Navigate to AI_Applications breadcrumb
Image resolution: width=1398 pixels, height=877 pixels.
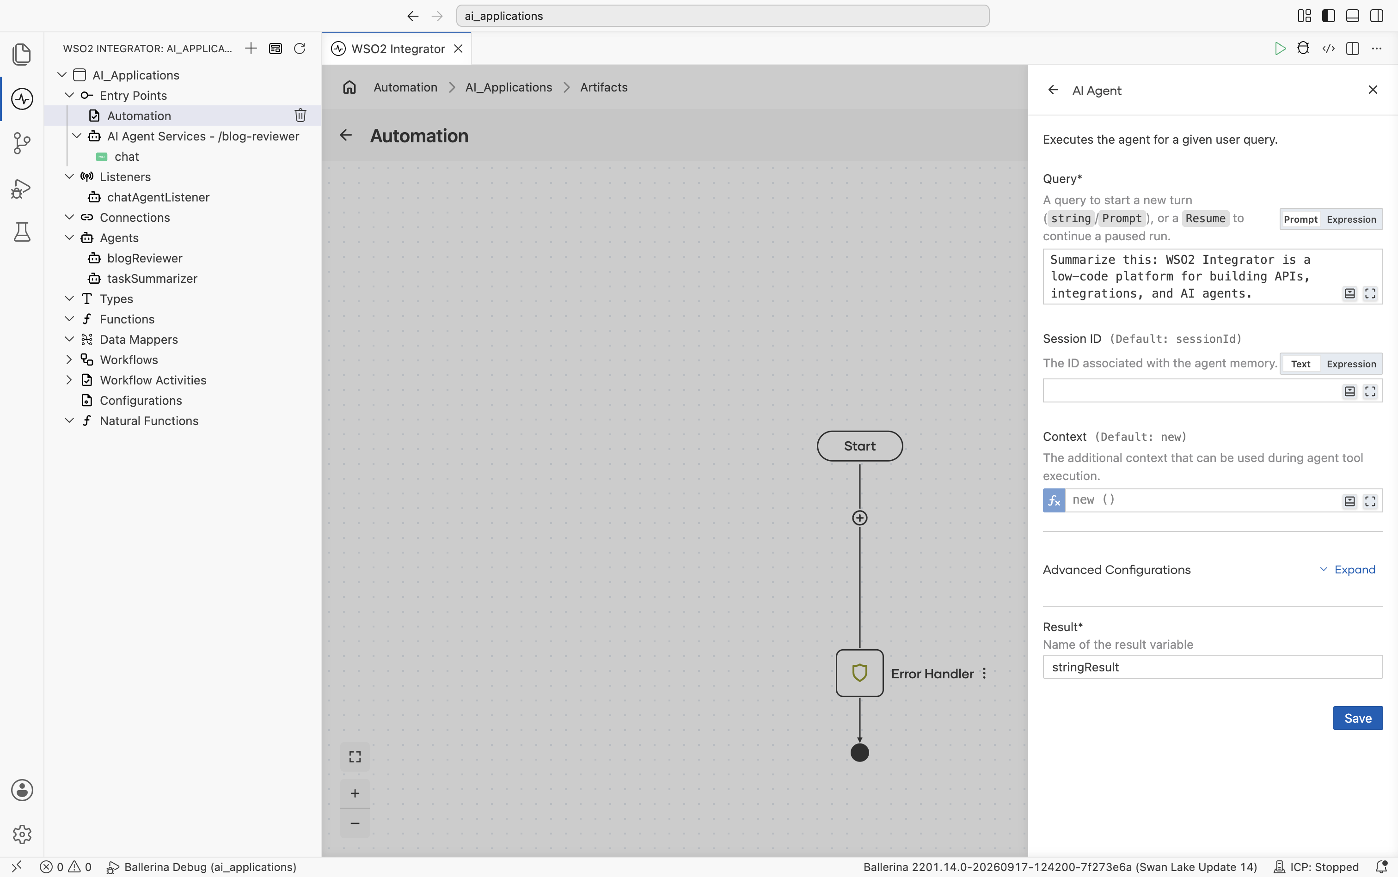(x=509, y=87)
